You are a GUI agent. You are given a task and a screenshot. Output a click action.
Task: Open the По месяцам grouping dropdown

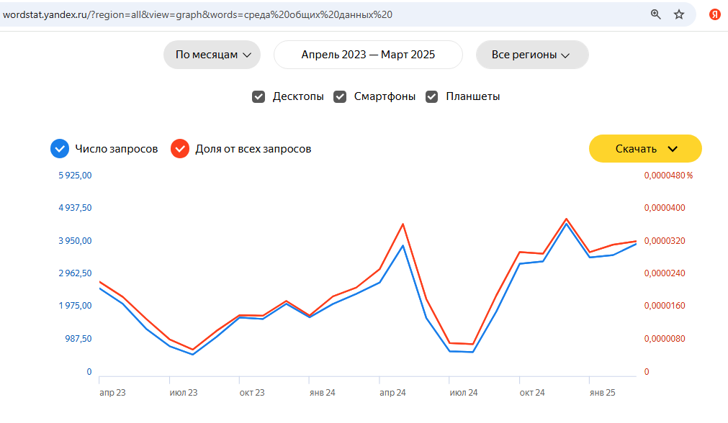212,55
